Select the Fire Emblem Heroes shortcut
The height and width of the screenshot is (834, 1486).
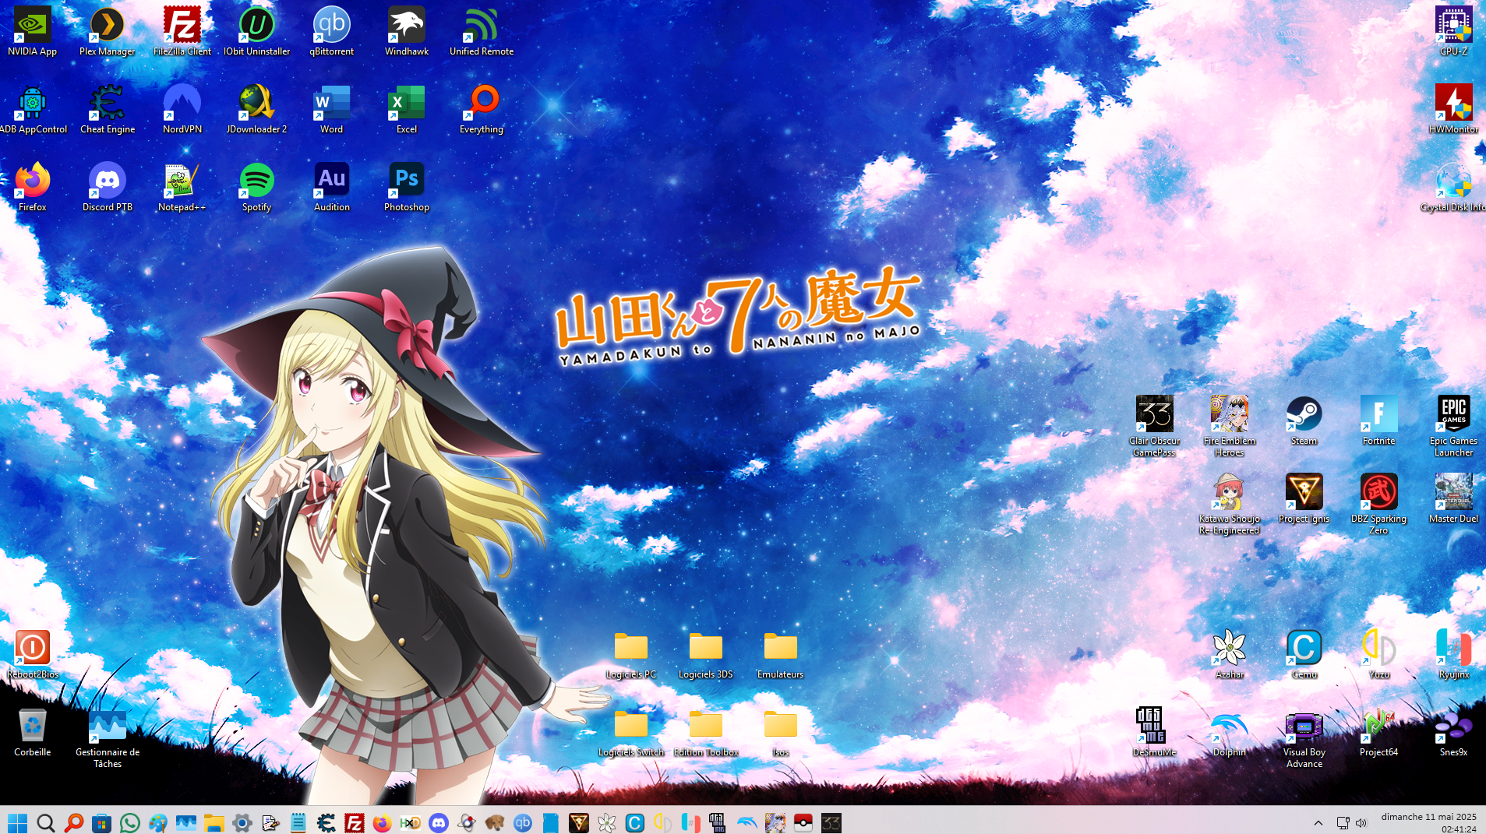click(1230, 426)
